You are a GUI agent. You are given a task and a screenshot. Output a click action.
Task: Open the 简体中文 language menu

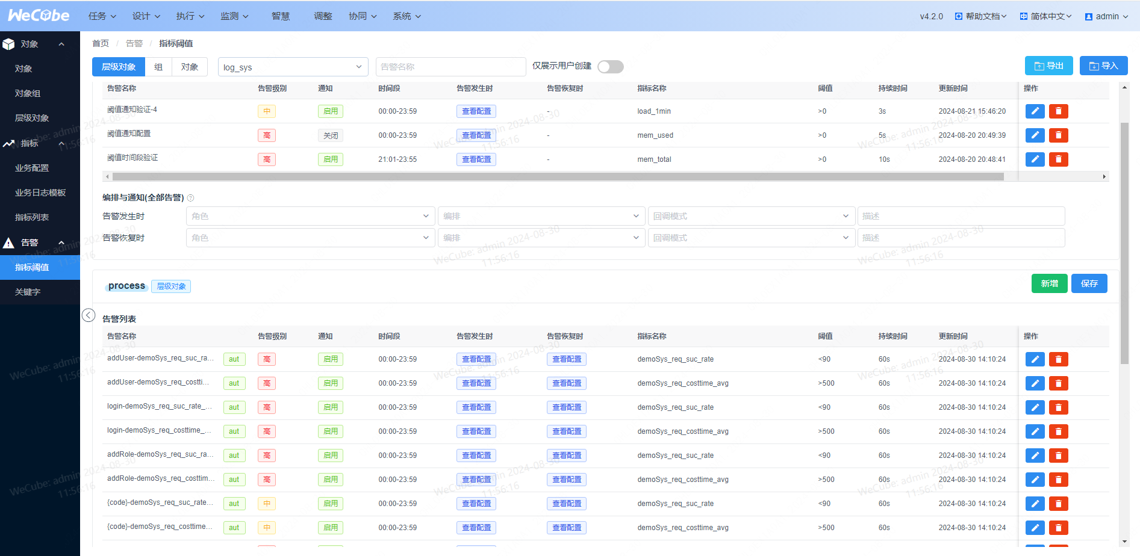pos(1045,16)
